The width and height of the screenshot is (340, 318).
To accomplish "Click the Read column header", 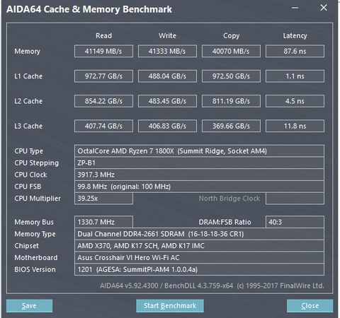I will 103,35.
